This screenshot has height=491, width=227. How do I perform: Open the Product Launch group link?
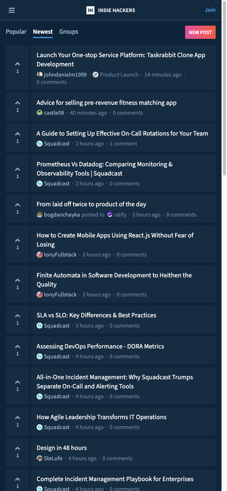coord(119,75)
